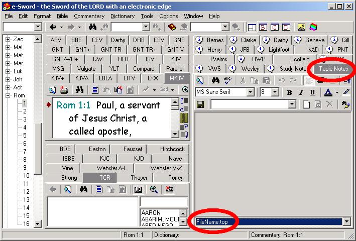The image size is (356, 241).
Task: Click the print icon in Bible toolbar
Action: [x=64, y=90]
